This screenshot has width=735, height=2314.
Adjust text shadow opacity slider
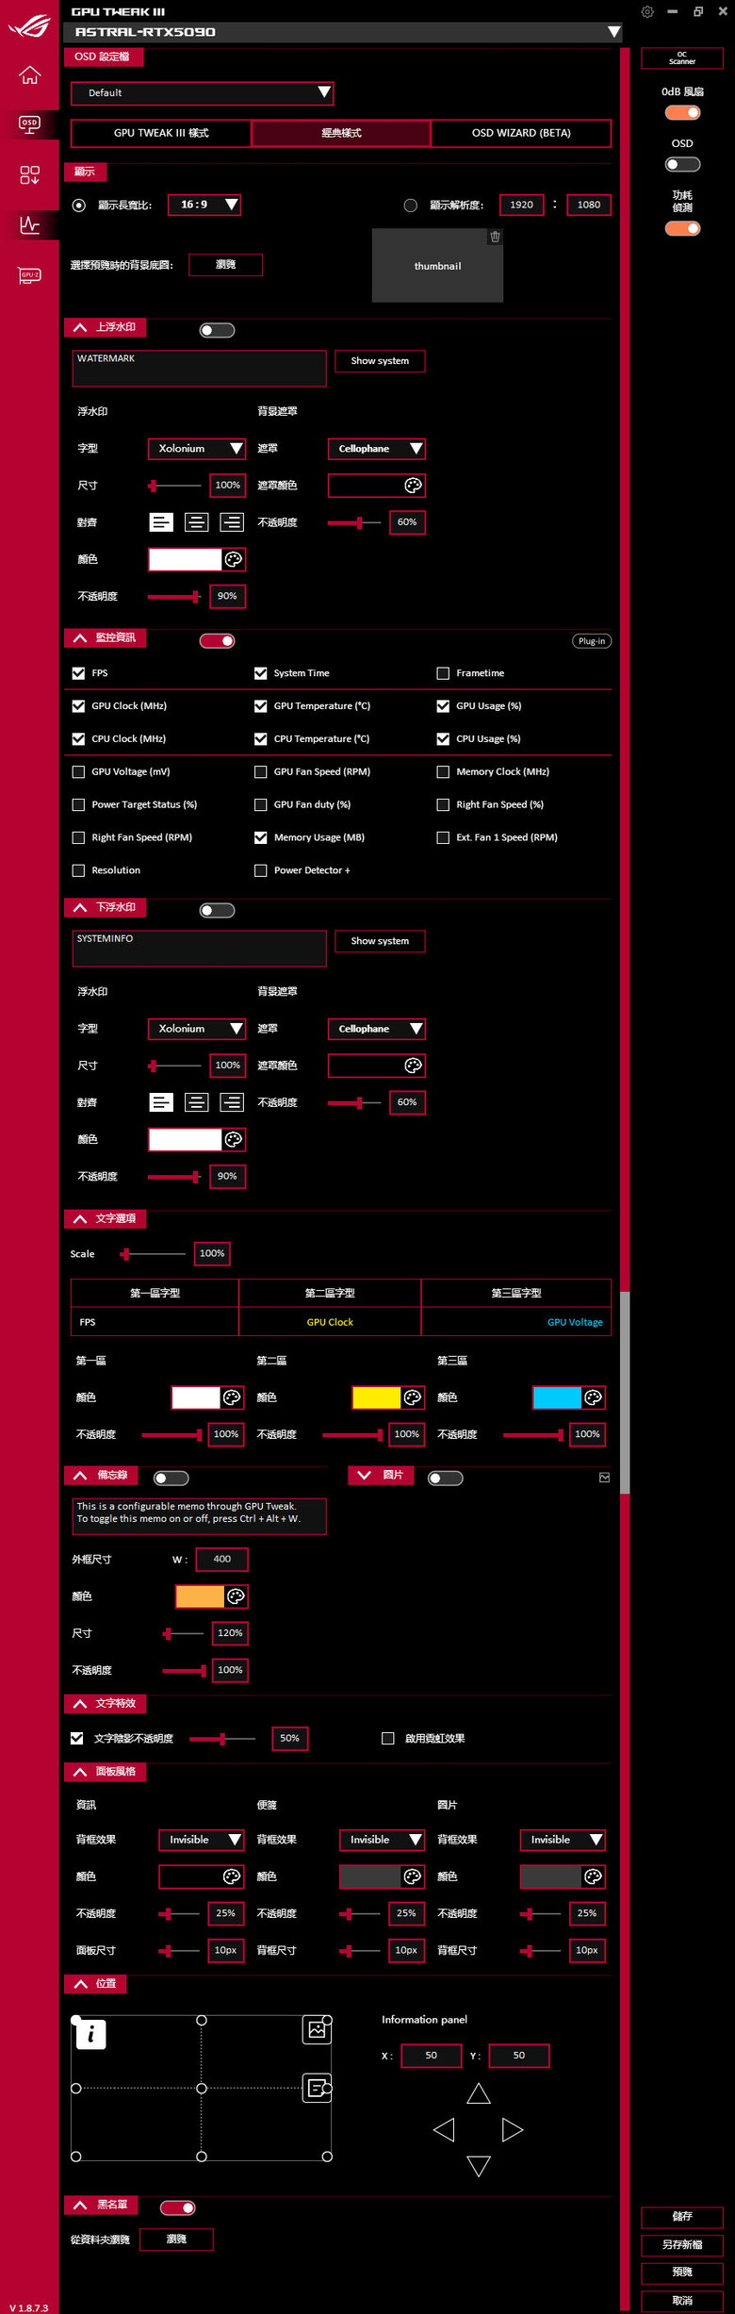(222, 1739)
